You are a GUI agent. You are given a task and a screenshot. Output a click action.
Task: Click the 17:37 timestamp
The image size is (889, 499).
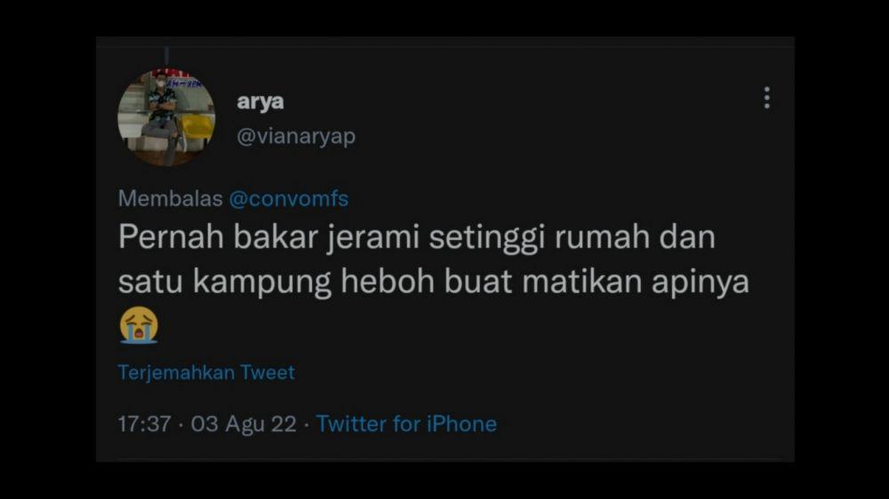[144, 424]
